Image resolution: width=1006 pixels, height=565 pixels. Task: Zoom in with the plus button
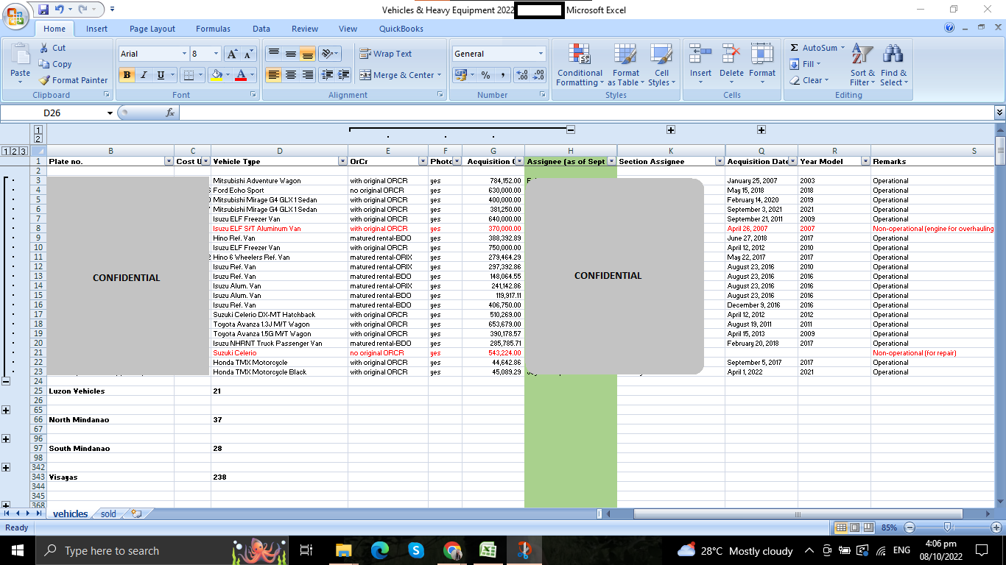[x=996, y=527]
